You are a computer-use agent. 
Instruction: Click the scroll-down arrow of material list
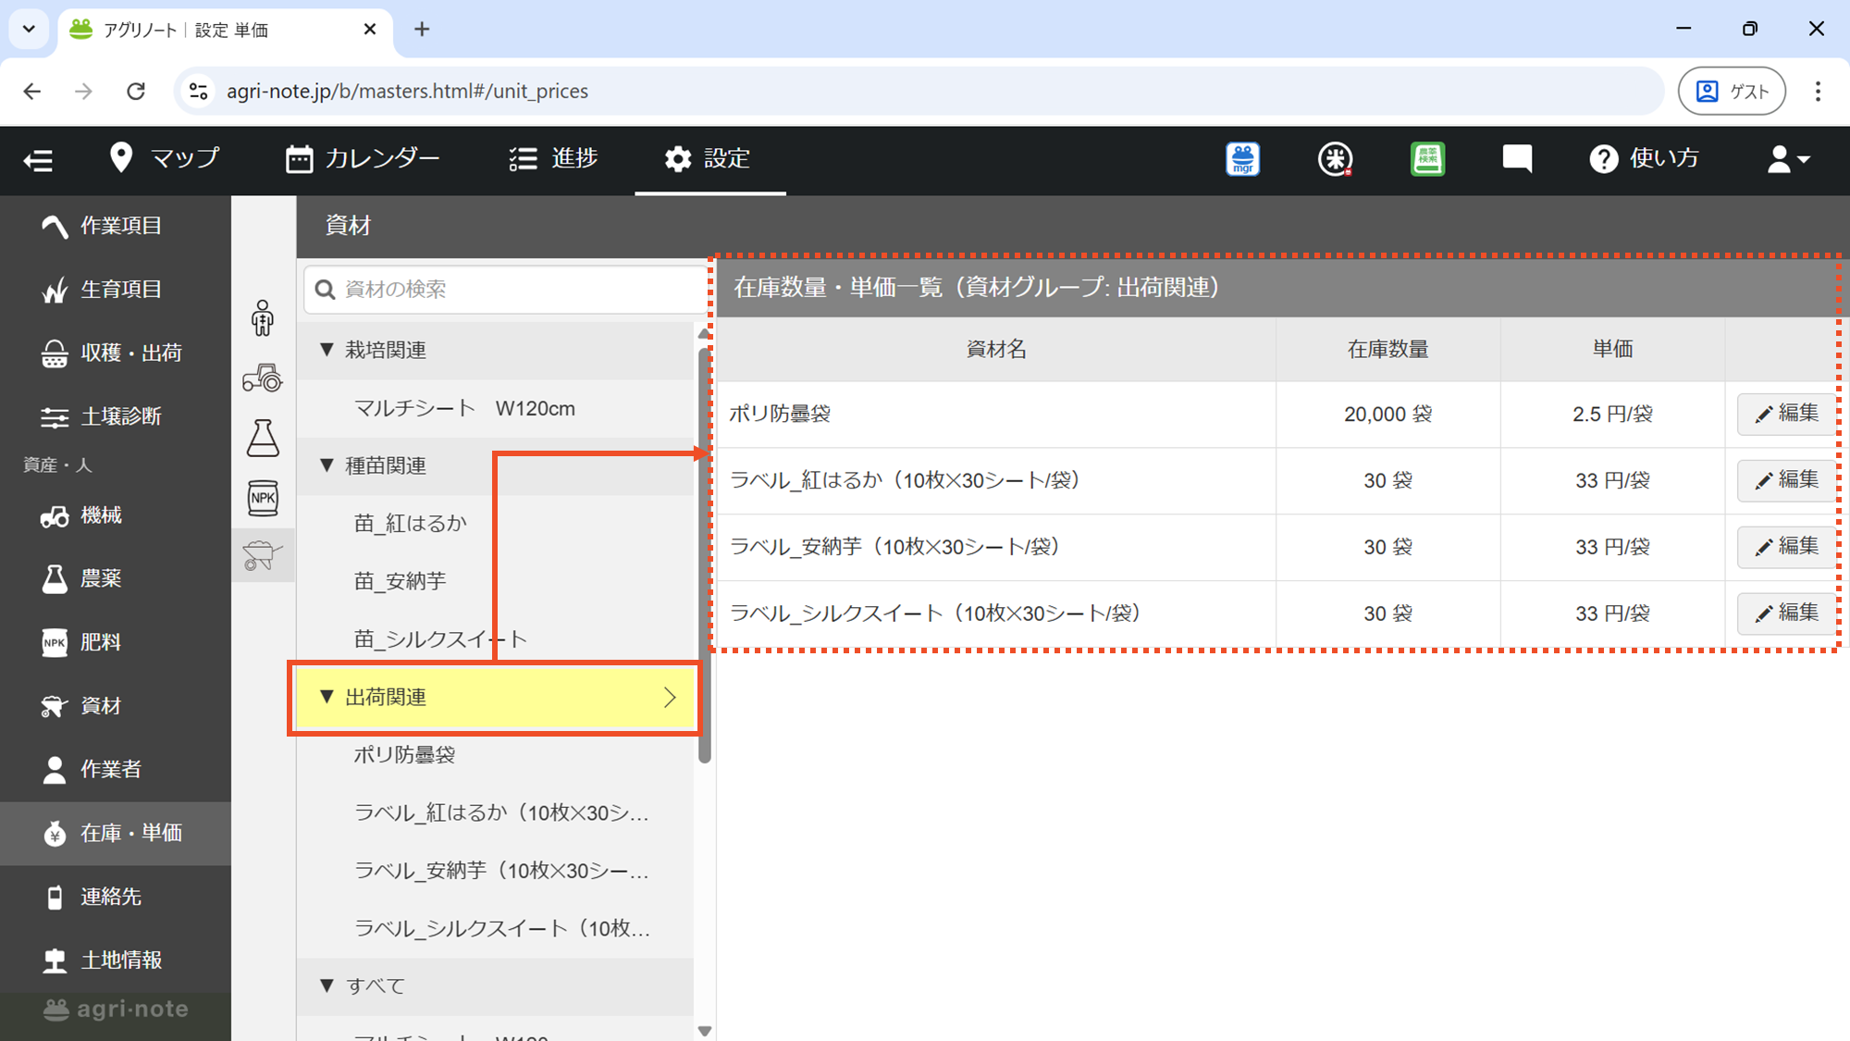[705, 1031]
